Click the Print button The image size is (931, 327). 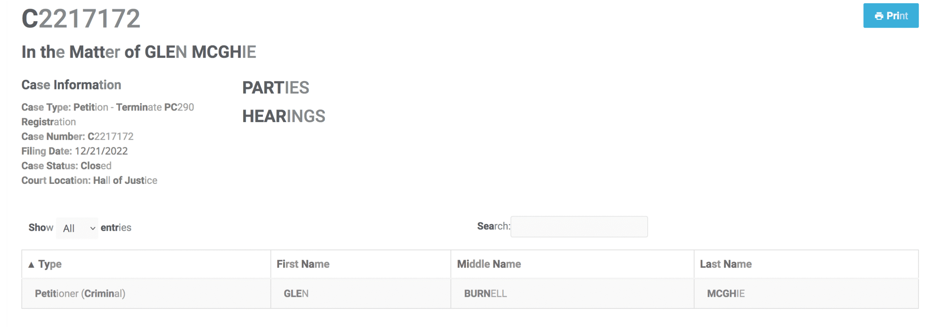coord(891,16)
